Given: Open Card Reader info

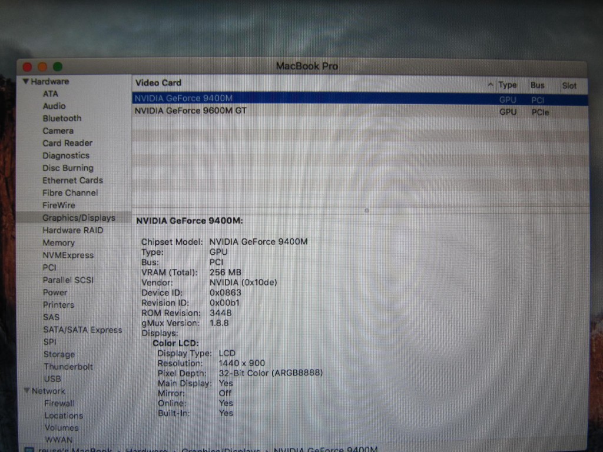Looking at the screenshot, I should pyautogui.click(x=68, y=144).
